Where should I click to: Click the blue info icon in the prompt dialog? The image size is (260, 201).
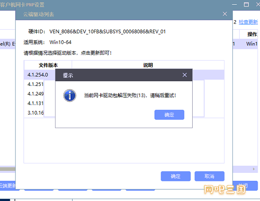pos(70,95)
